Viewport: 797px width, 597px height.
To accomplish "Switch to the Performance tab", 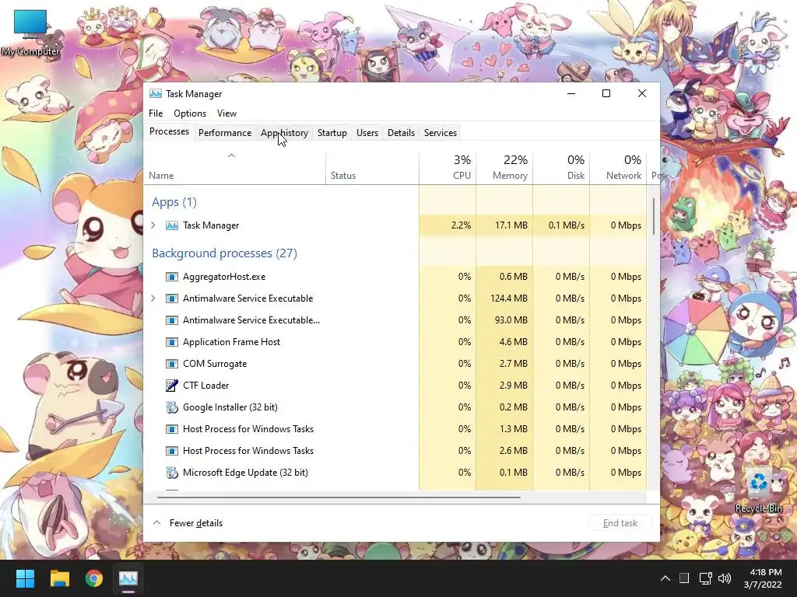I will 225,132.
